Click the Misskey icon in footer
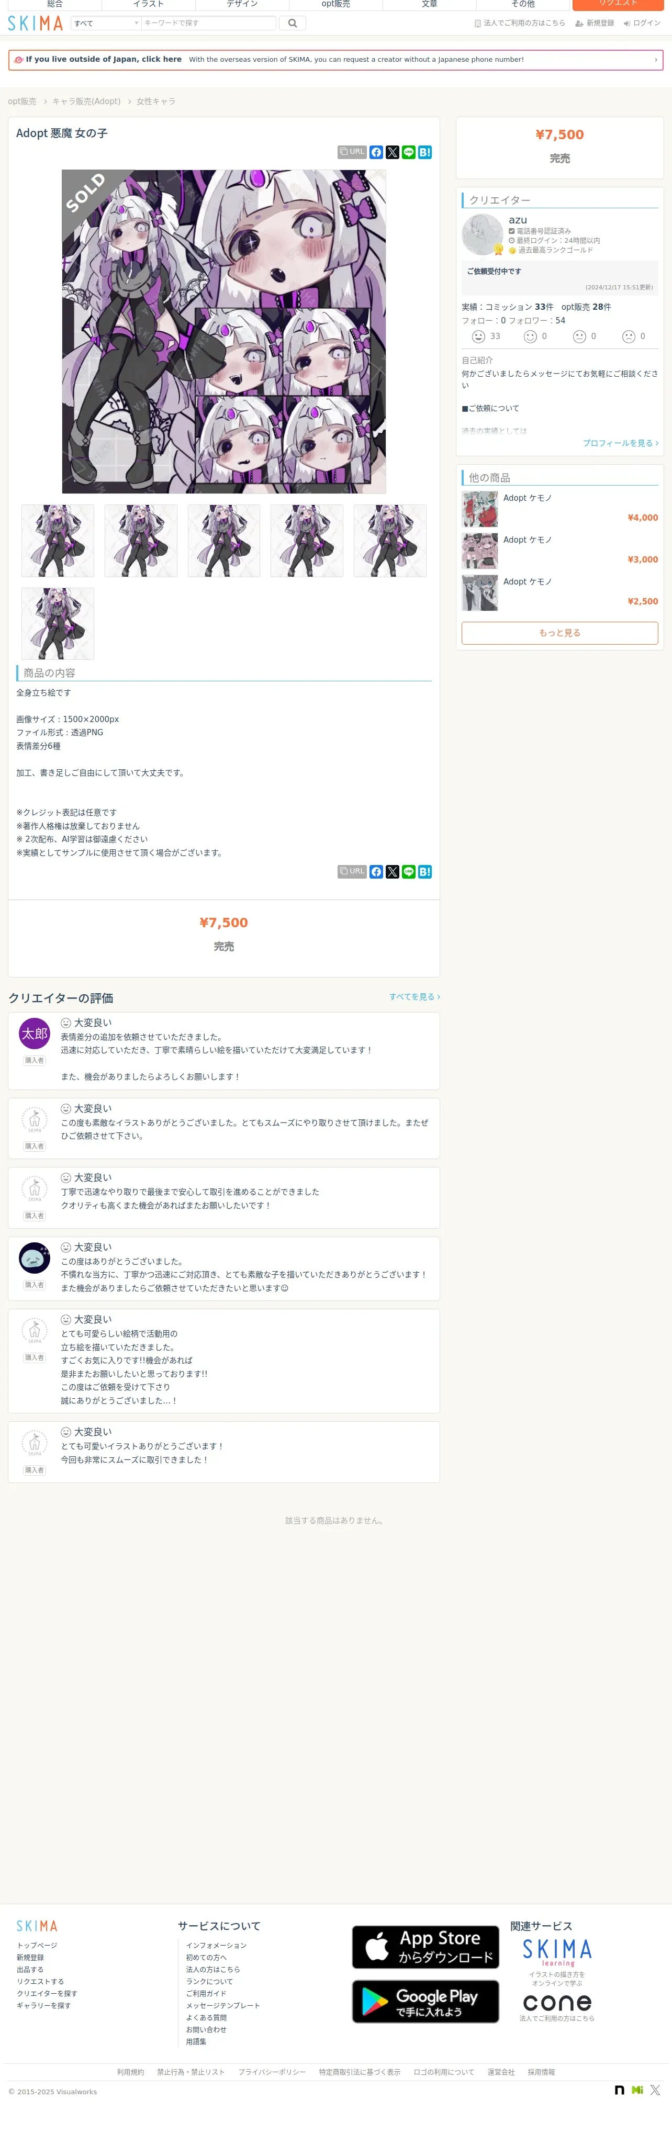The height and width of the screenshot is (2134, 672). tap(637, 2090)
